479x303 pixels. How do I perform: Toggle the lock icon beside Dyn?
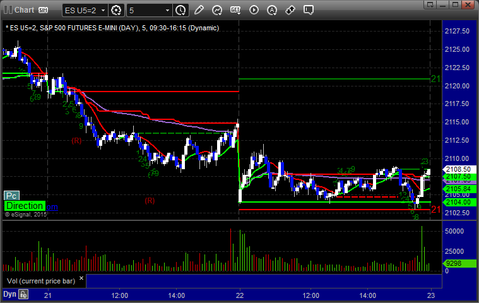pyautogui.click(x=24, y=294)
